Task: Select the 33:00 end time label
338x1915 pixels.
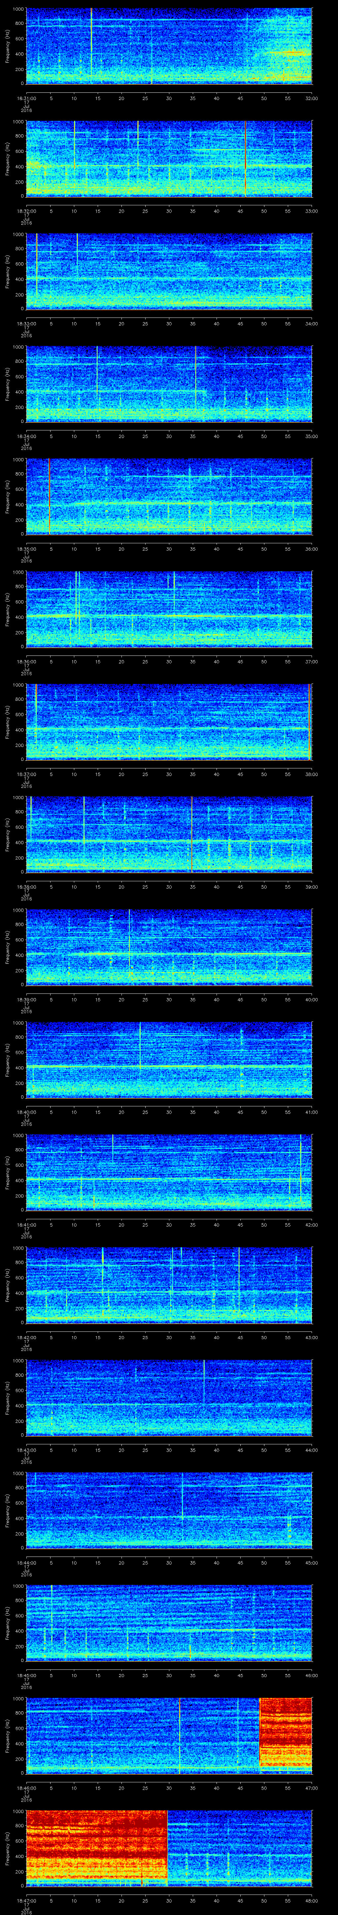Action: (x=311, y=211)
